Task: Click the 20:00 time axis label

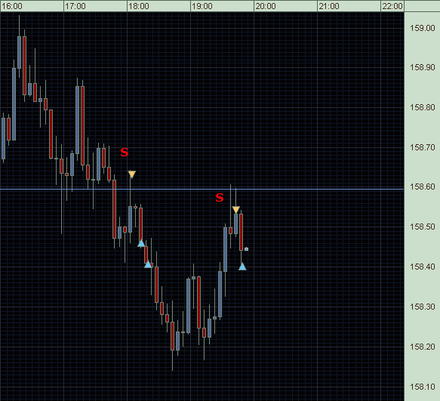Action: click(x=266, y=6)
